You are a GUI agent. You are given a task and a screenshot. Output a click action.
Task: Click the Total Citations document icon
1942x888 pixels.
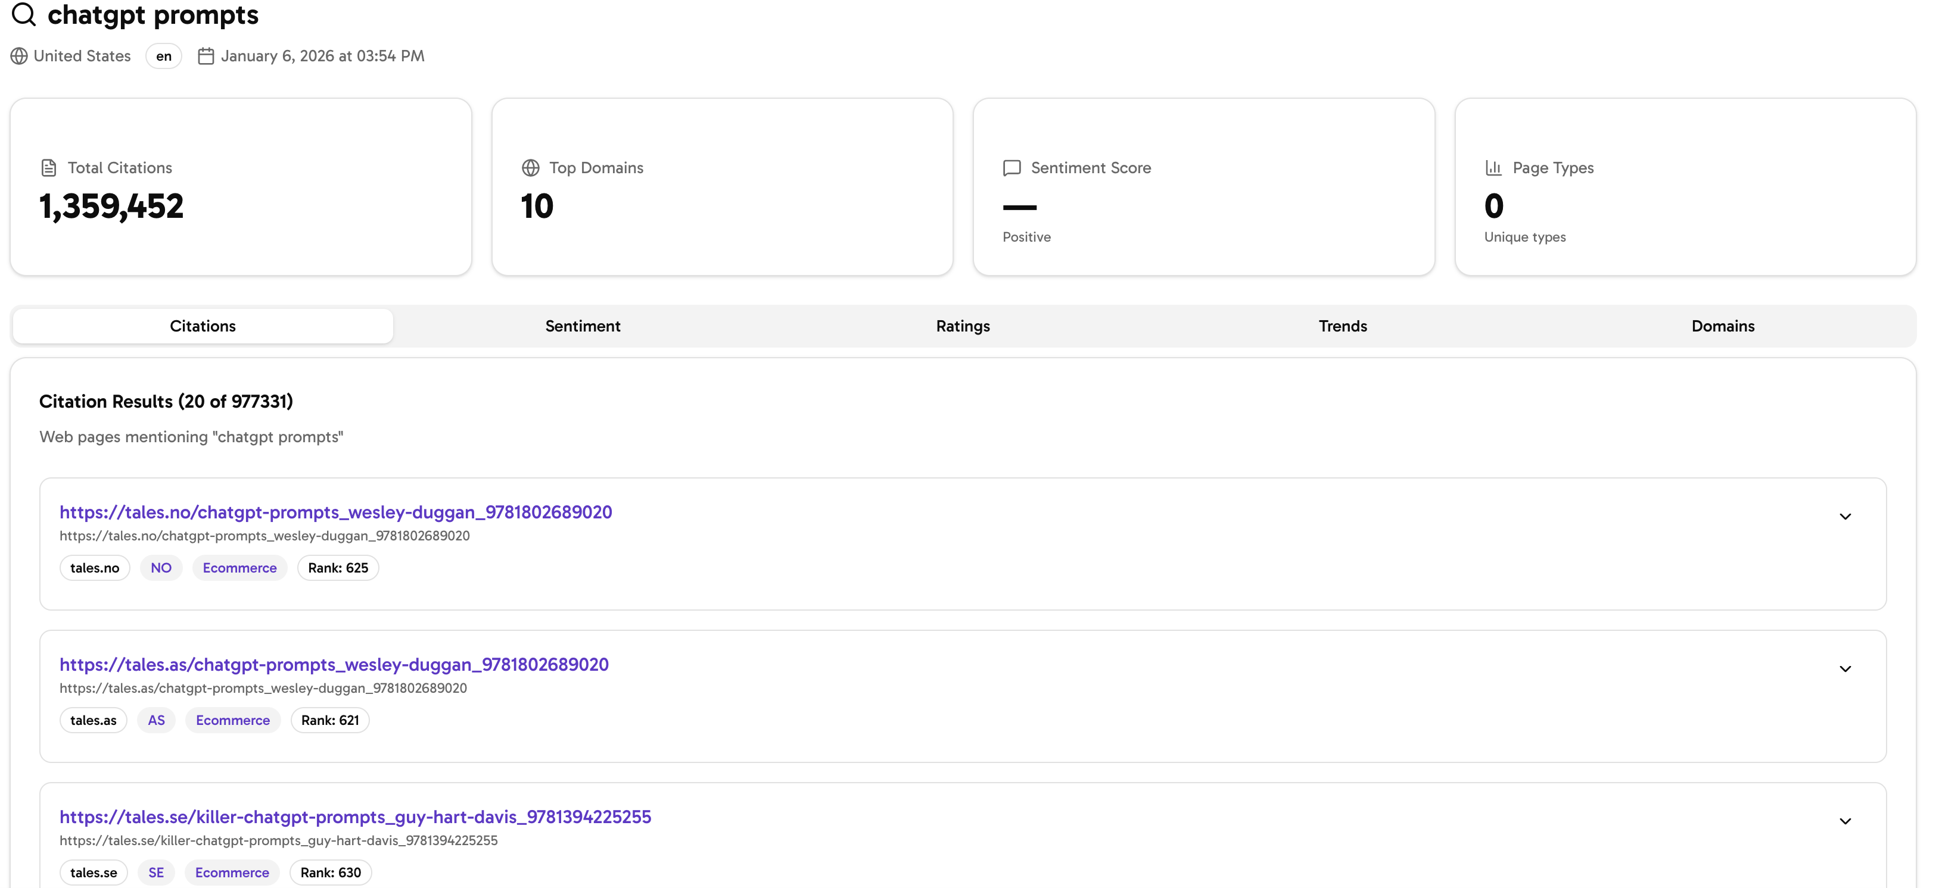click(48, 167)
